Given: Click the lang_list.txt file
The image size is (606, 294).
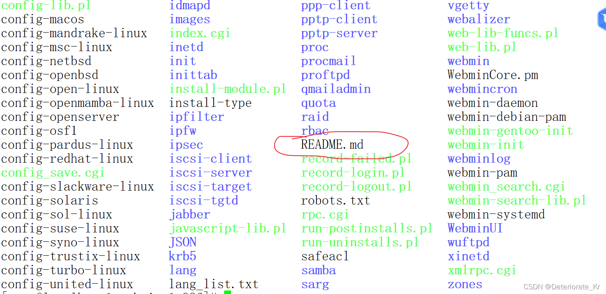Looking at the screenshot, I should 214,284.
